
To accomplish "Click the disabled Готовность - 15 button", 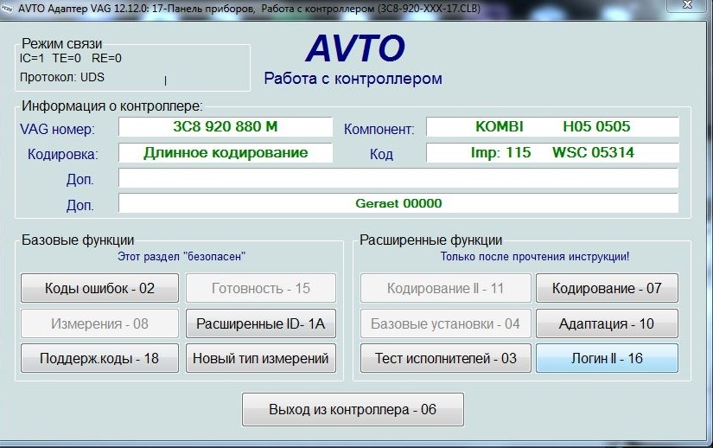I will (261, 288).
